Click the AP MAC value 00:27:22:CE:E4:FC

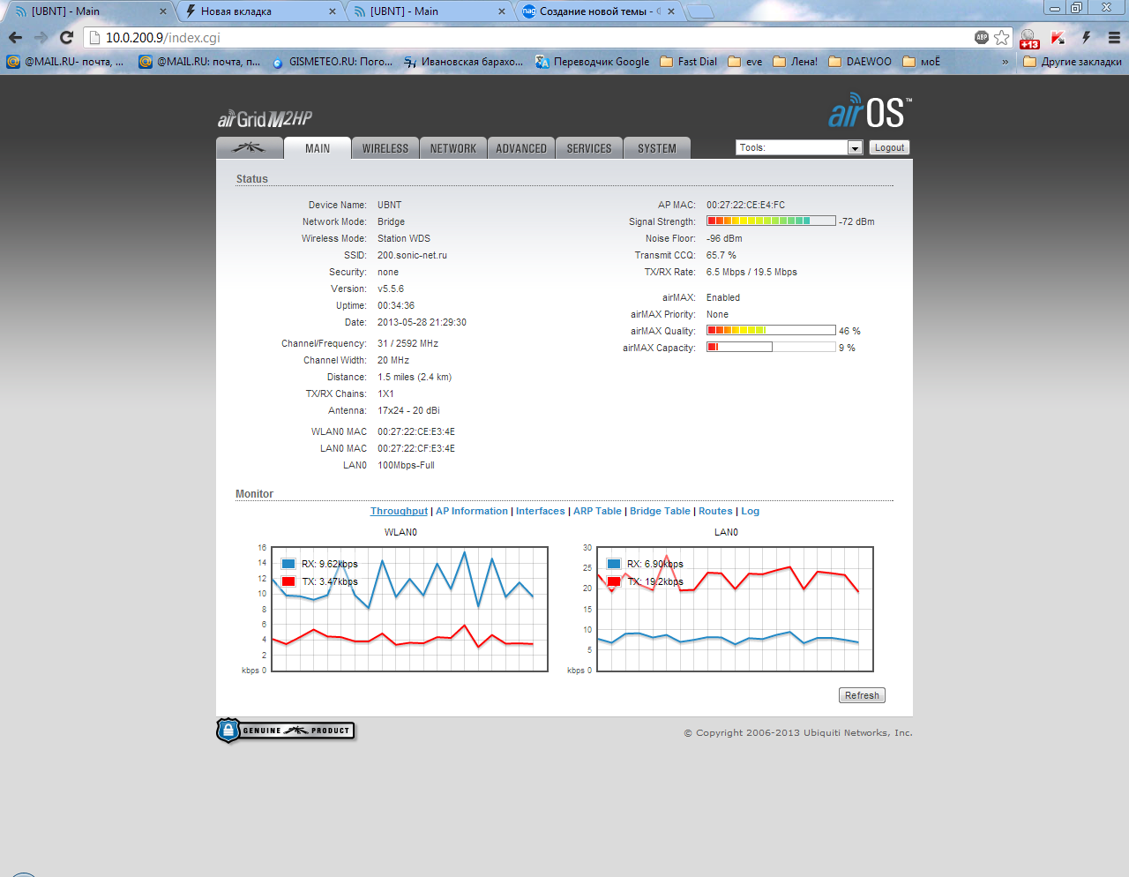pyautogui.click(x=745, y=205)
